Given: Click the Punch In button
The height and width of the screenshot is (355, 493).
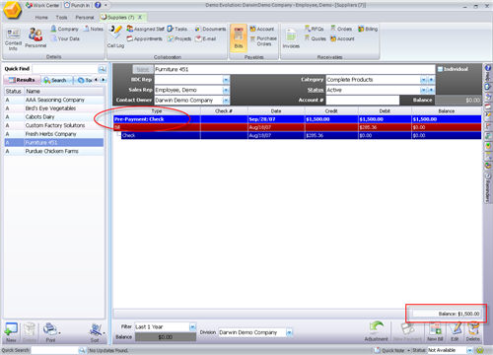Looking at the screenshot, I should click(77, 5).
